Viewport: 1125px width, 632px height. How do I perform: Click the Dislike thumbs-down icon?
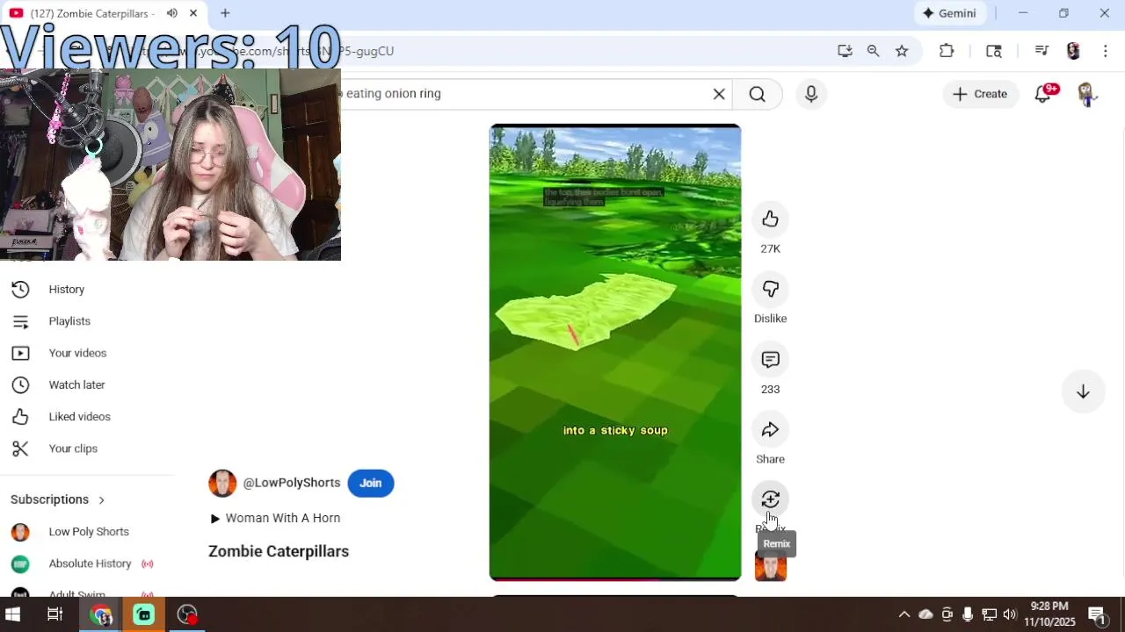[x=770, y=289]
